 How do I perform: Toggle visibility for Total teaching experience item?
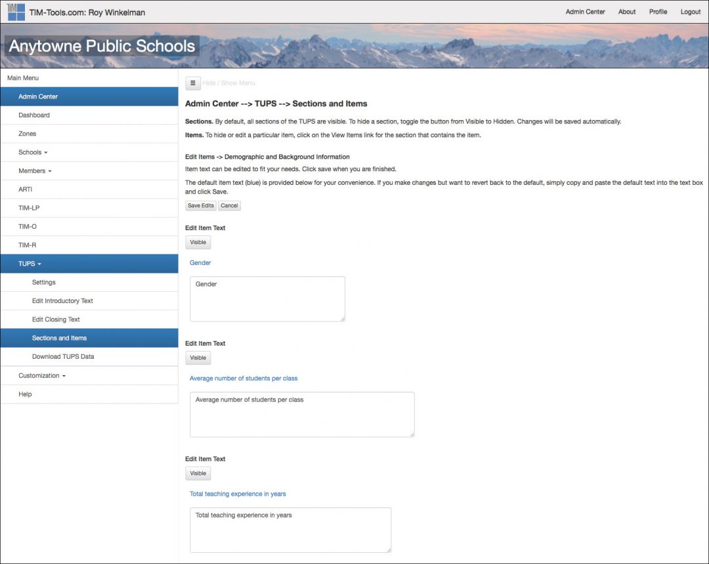(198, 473)
